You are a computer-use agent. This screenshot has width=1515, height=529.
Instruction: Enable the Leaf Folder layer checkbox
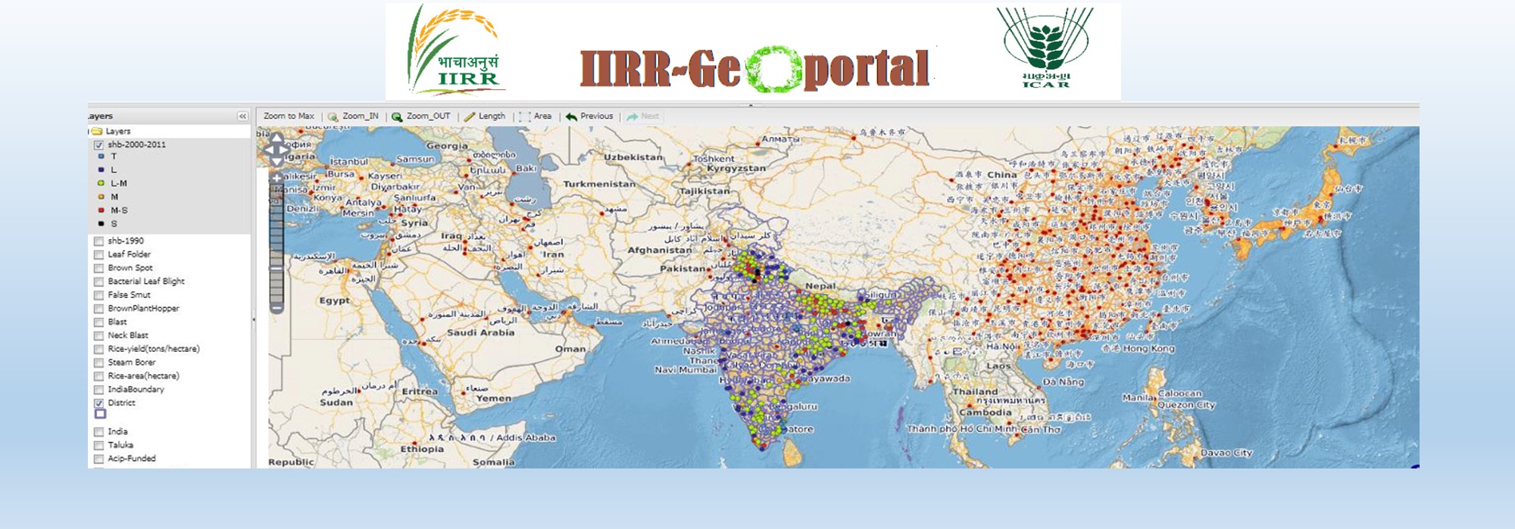[x=98, y=254]
